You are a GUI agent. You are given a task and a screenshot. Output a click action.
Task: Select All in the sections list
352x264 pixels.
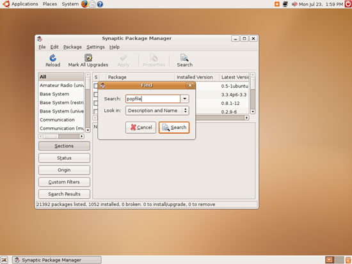(61, 77)
